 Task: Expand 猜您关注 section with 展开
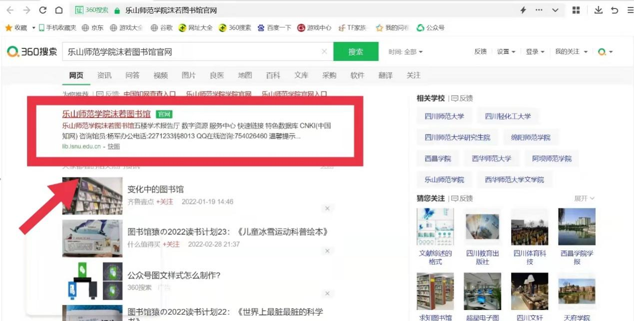click(584, 198)
